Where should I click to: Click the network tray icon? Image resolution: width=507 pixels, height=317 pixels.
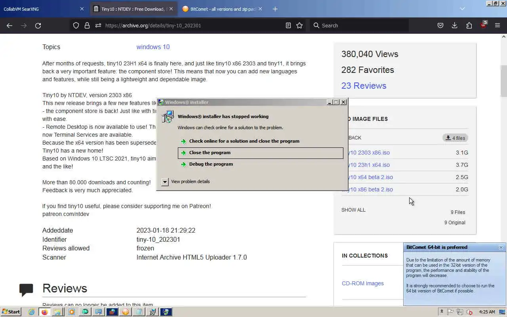tap(460, 312)
